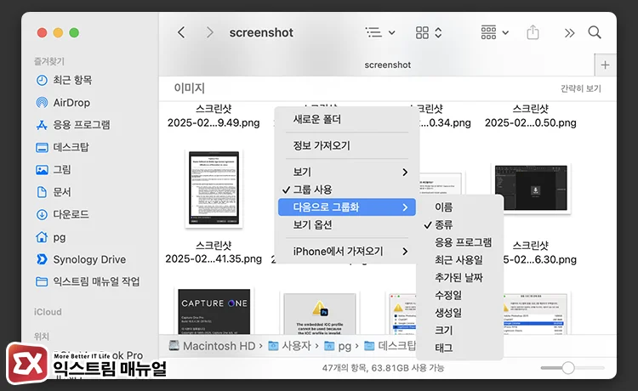Viewport: 638px width, 391px height.
Task: Expand the 다음으로 그룹화 submenu
Action: pos(347,207)
